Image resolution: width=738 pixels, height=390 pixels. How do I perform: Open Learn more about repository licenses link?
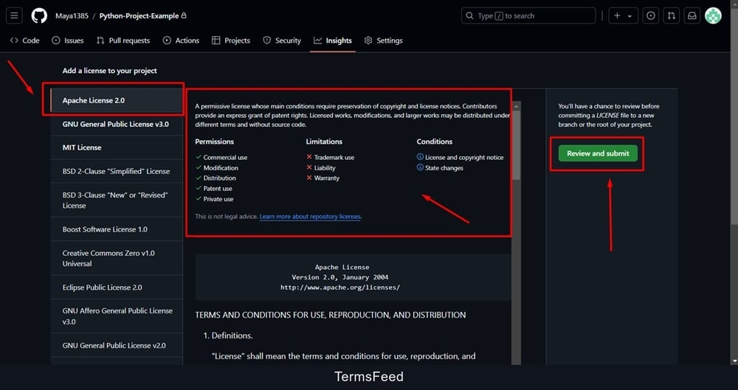click(x=310, y=217)
